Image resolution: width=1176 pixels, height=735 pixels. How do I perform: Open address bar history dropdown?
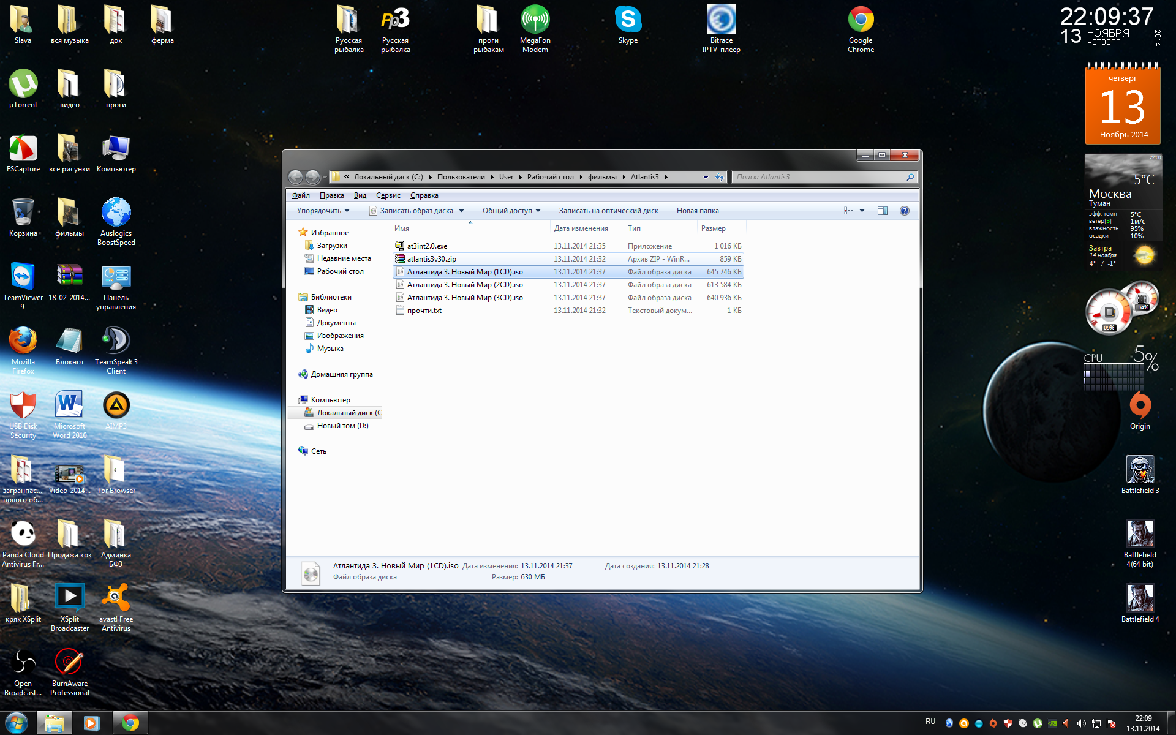(x=705, y=177)
